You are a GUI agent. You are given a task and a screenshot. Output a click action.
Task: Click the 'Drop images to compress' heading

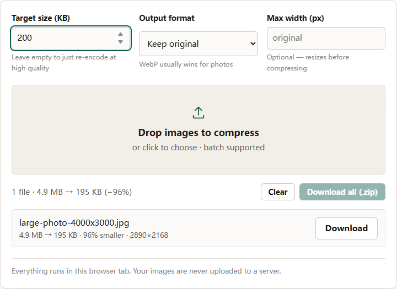pos(198,133)
